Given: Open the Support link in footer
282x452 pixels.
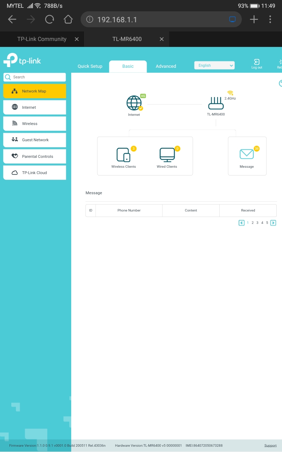Looking at the screenshot, I should [x=271, y=446].
